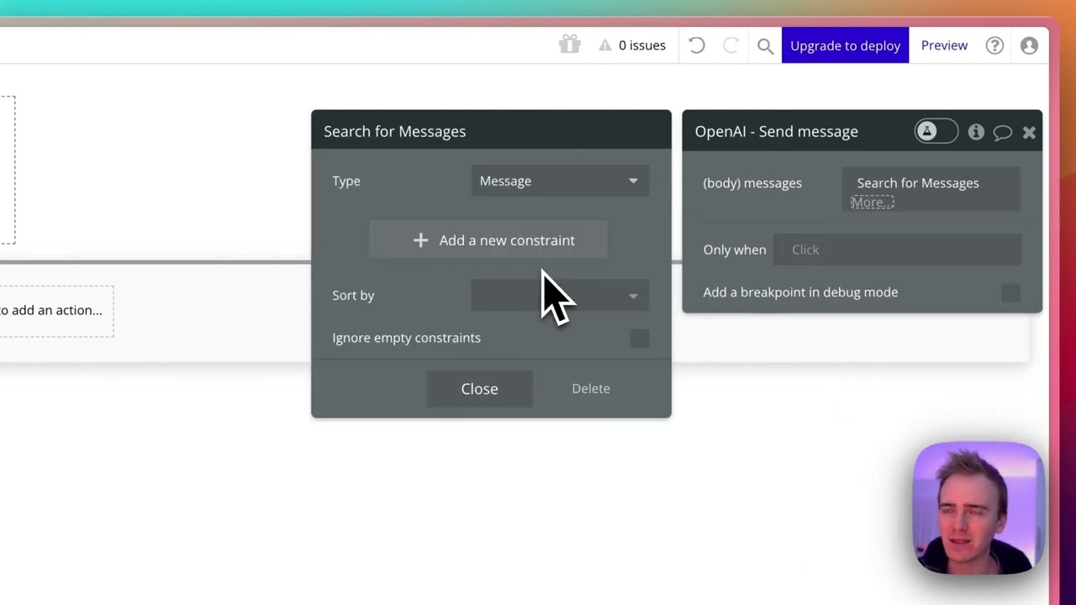Open the gift box icon
Screen dimensions: 1076x605
click(569, 45)
